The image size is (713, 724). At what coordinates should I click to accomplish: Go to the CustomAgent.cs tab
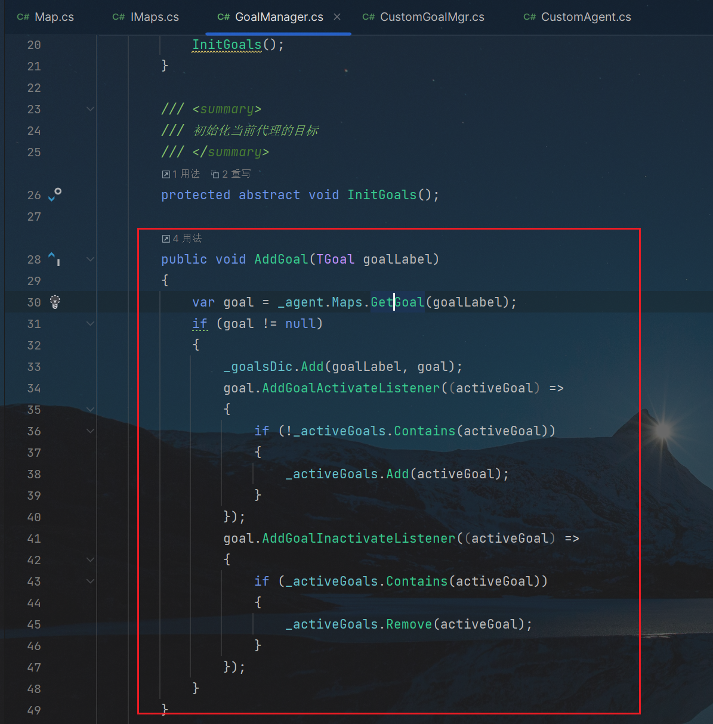tap(578, 17)
